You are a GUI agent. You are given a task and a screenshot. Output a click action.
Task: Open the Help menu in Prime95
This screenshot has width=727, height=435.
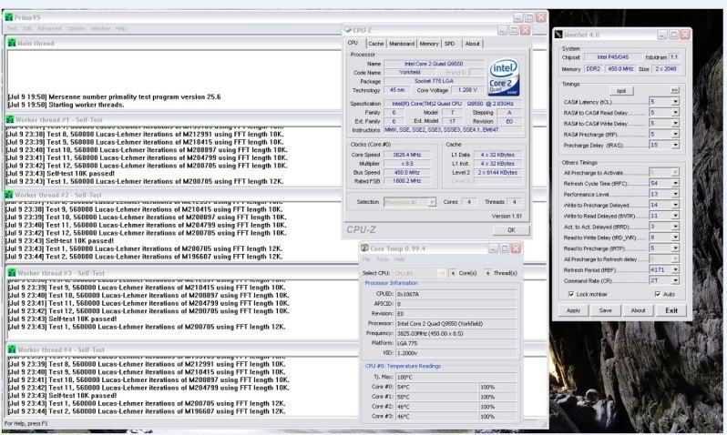click(121, 29)
